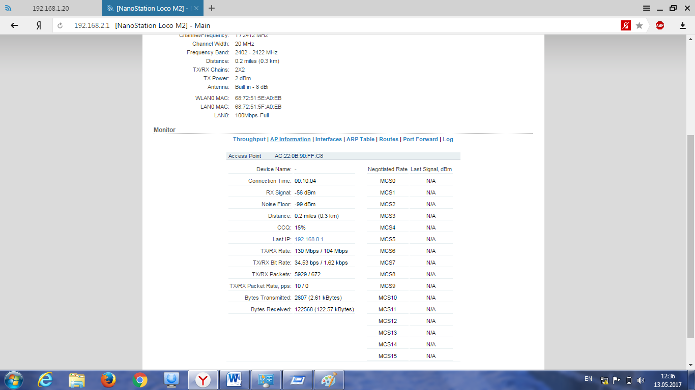Click the LAN0 100Mbps-Full value
Image resolution: width=695 pixels, height=390 pixels.
252,115
